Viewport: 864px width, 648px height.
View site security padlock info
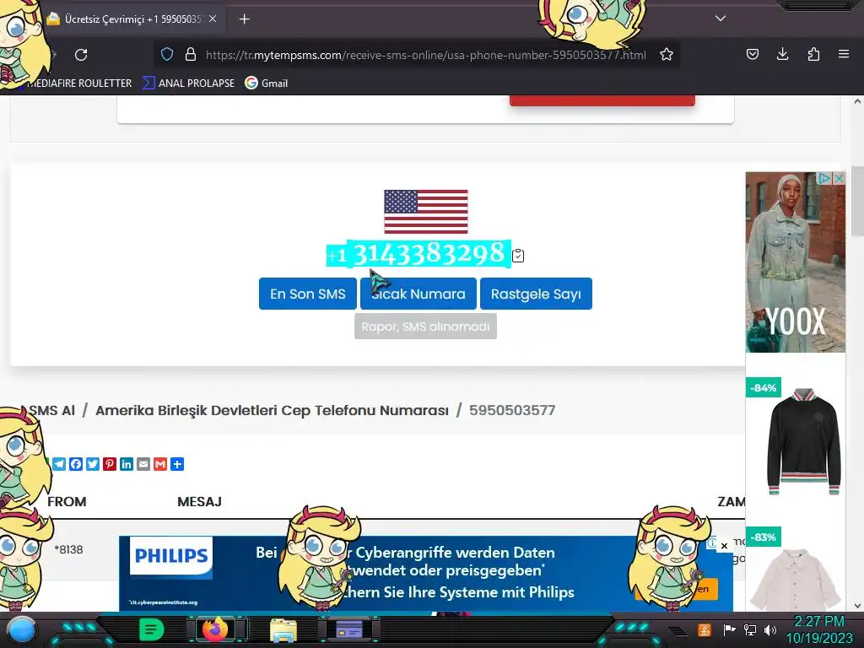tap(191, 54)
